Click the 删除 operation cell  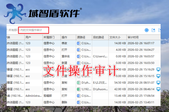pos(64,102)
